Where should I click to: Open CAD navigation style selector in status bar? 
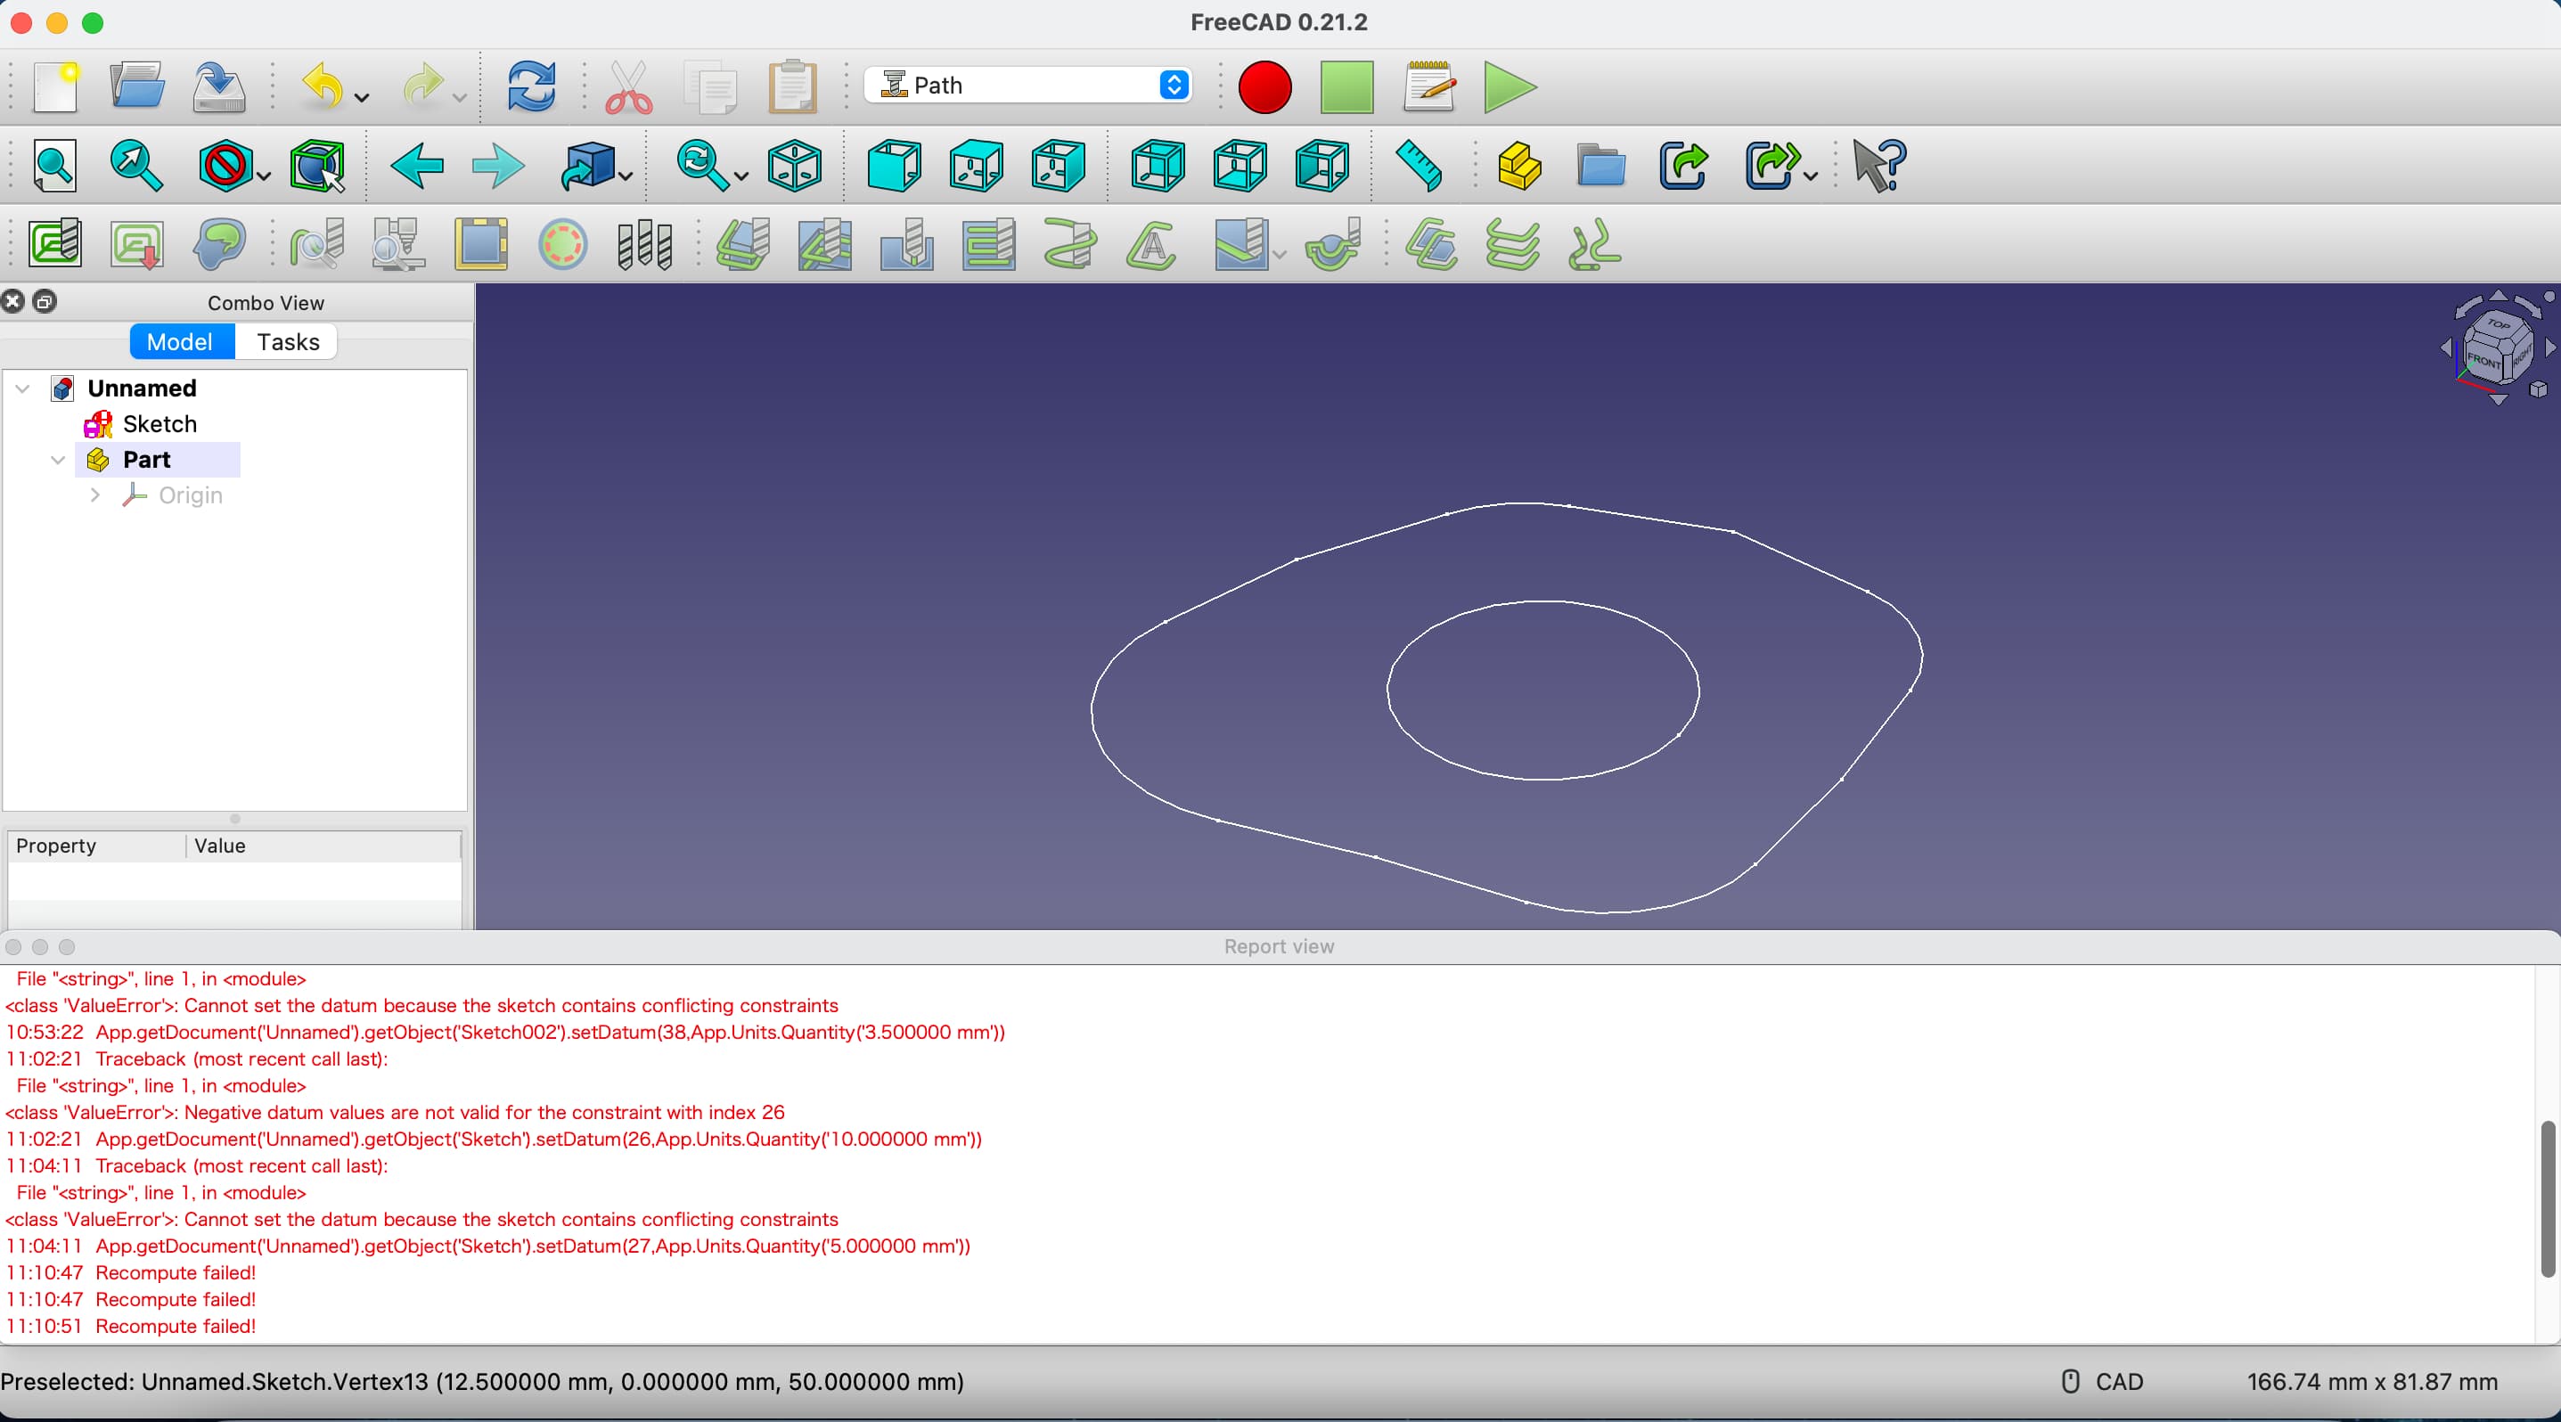[2104, 1382]
